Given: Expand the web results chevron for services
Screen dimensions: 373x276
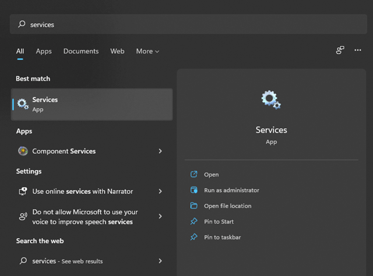Looking at the screenshot, I should coord(160,261).
